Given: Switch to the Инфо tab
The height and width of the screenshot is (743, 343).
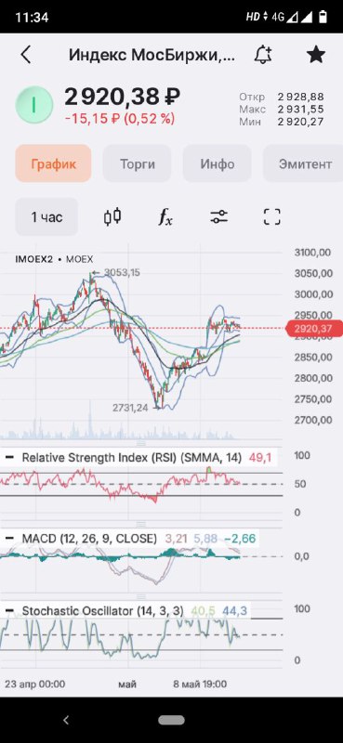Looking at the screenshot, I should pos(218,164).
